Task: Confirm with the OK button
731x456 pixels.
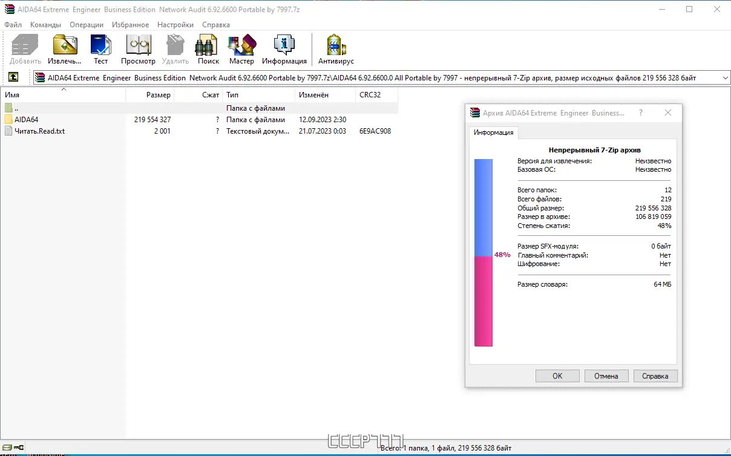Action: (557, 376)
